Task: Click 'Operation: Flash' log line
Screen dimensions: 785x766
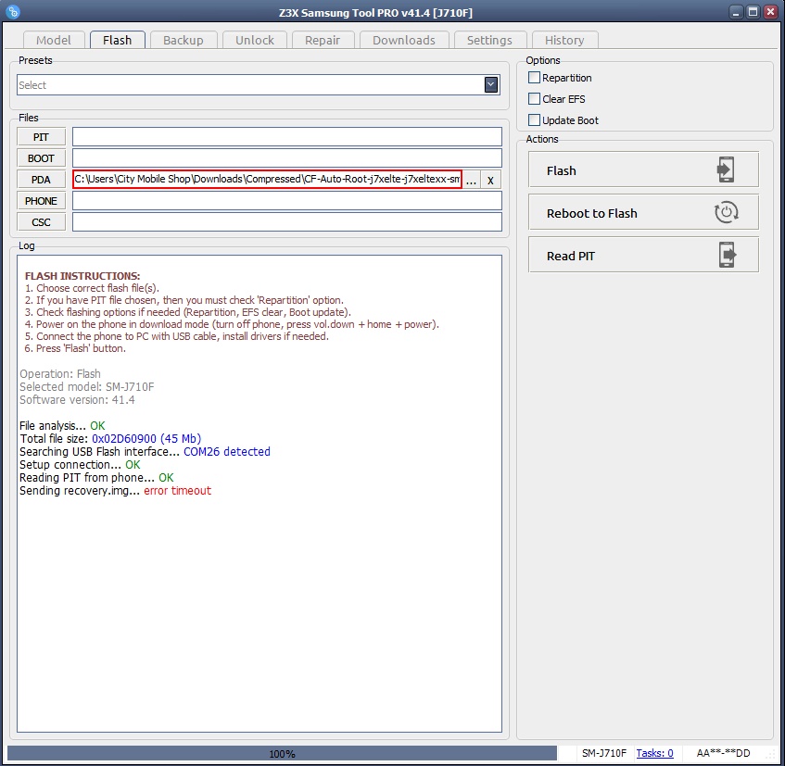Action: tap(60, 374)
